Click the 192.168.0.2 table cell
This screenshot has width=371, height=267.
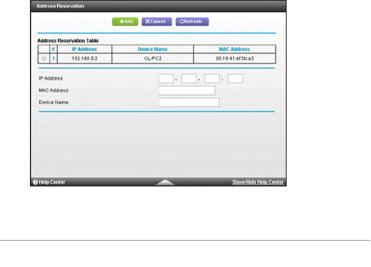tap(84, 58)
